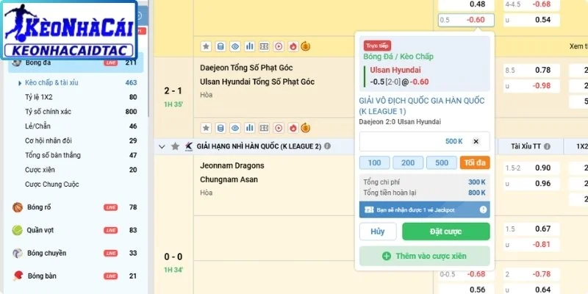Click Hủy to cancel bet slip
Screen dimensions: 588x294
pyautogui.click(x=378, y=232)
